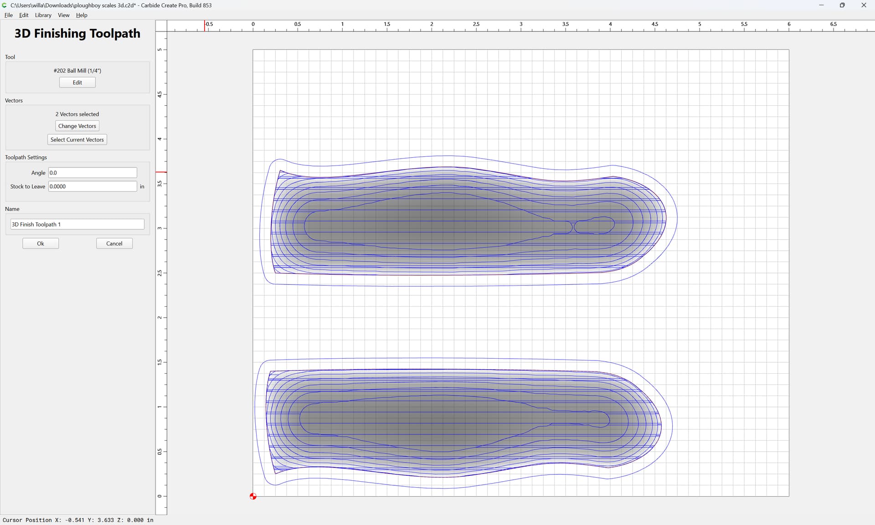Click the toolpath Name text field
The image size is (875, 525).
77,224
